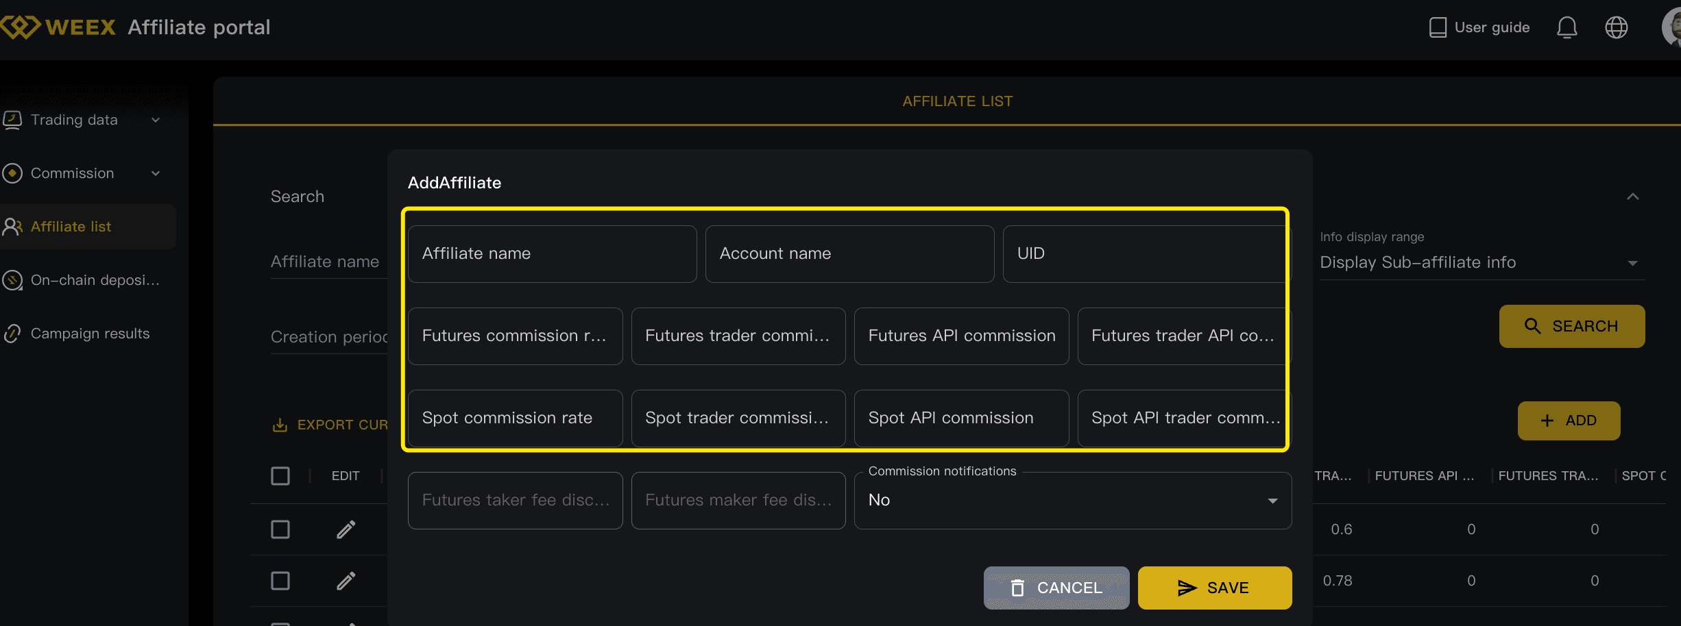Image resolution: width=1681 pixels, height=626 pixels.
Task: Click the pencil edit icon in second row
Action: coord(346,581)
